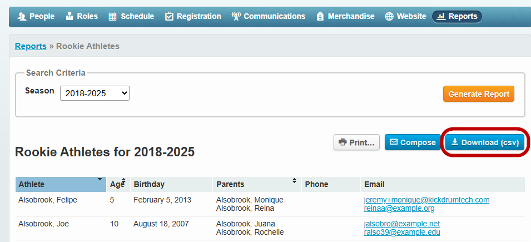Expand the Season dropdown

pos(95,93)
